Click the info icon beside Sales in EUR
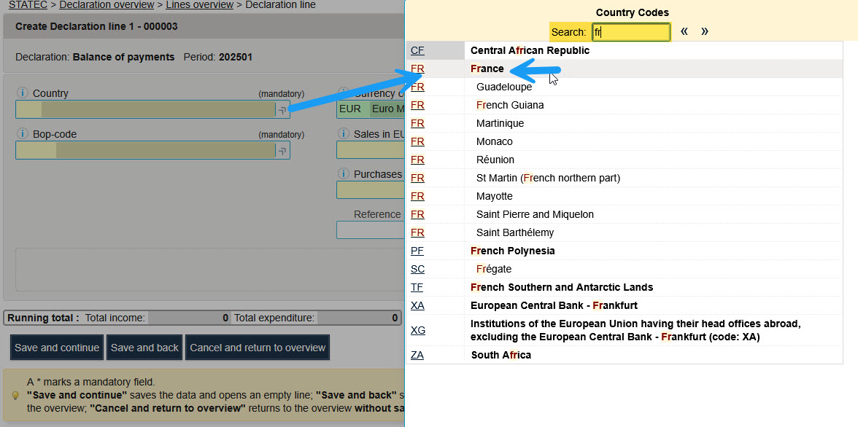 pos(343,134)
